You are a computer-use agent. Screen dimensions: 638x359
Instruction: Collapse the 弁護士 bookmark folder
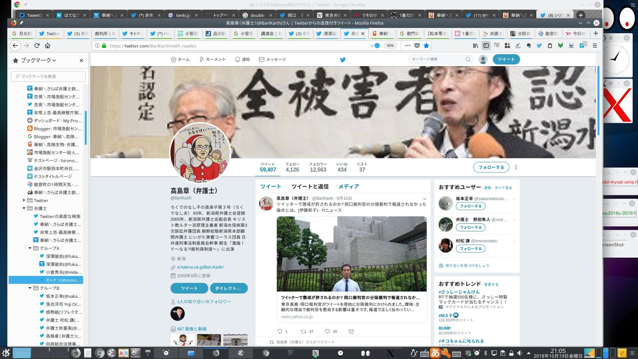(x=24, y=208)
